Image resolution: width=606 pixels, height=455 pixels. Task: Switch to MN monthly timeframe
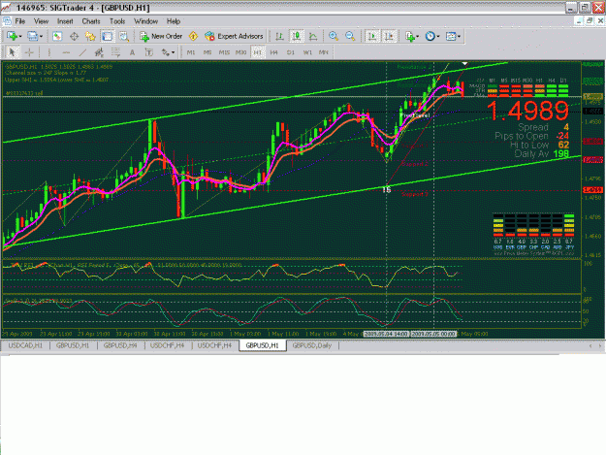(324, 52)
